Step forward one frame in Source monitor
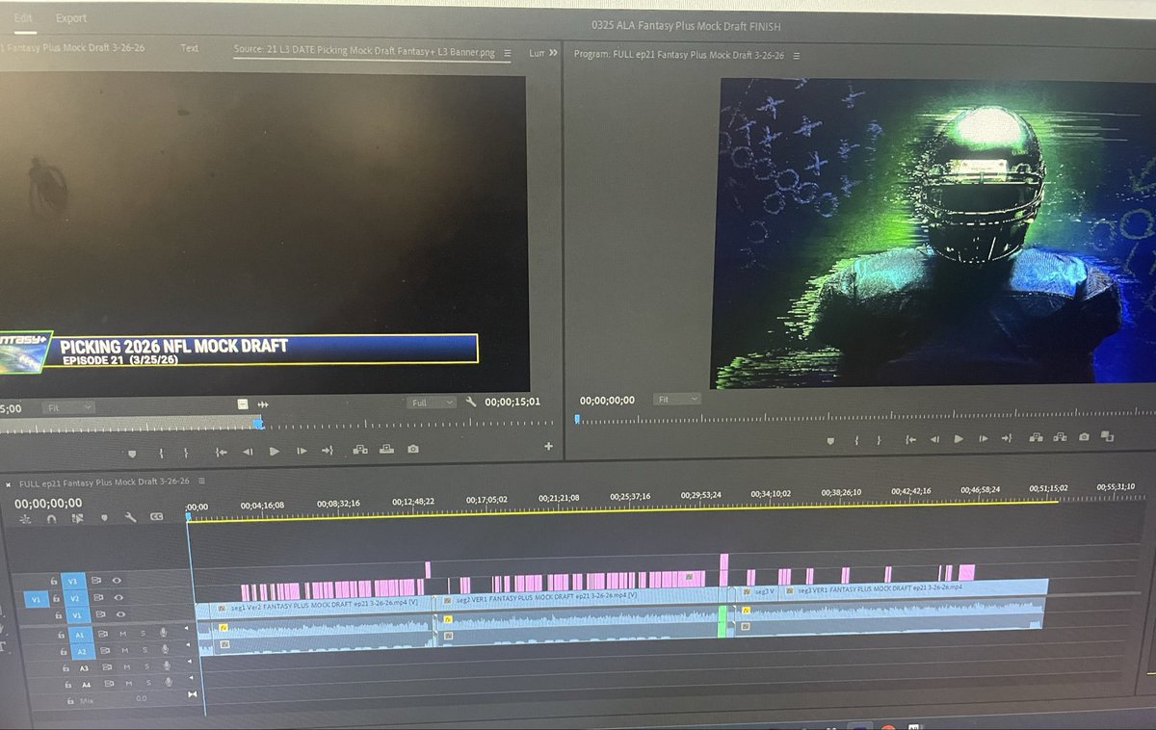 [x=302, y=451]
